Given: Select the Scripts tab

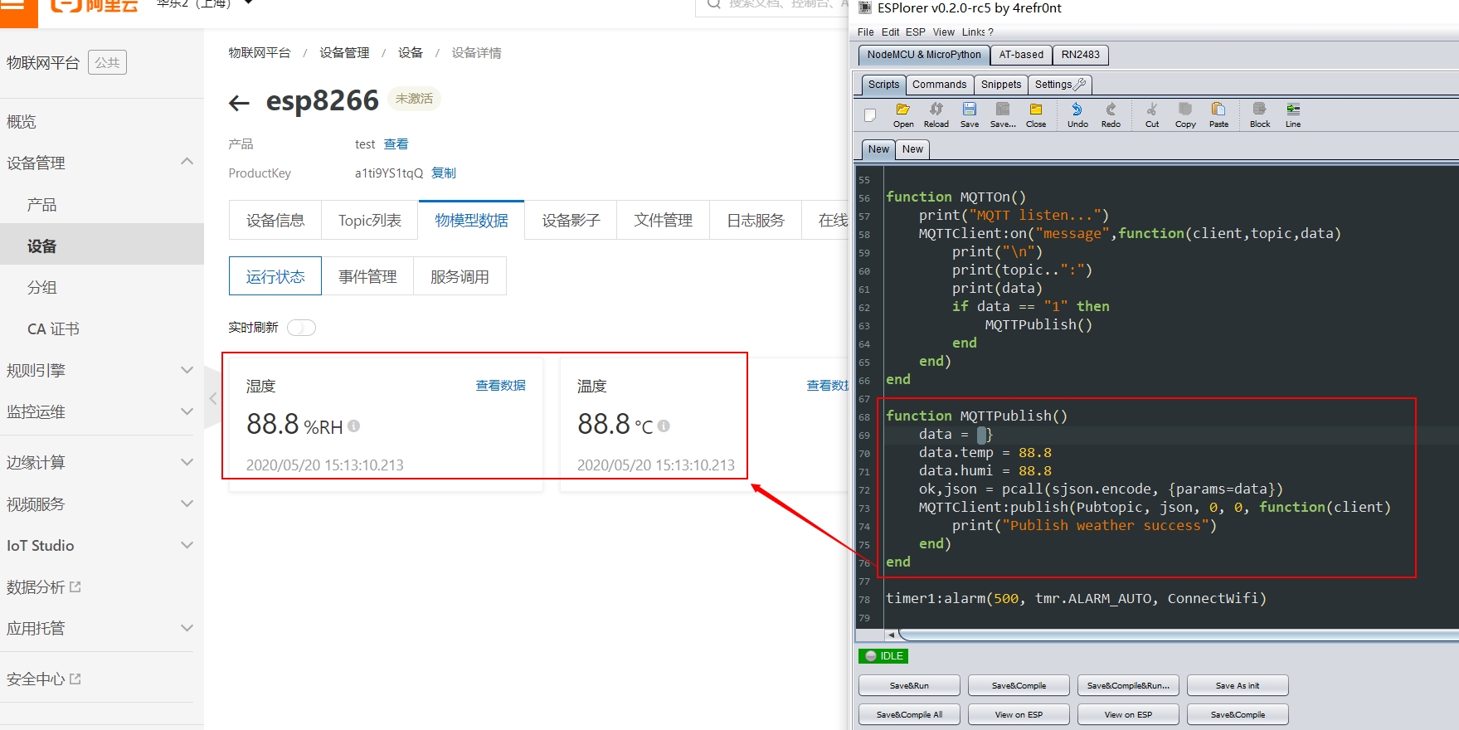Looking at the screenshot, I should 883,85.
